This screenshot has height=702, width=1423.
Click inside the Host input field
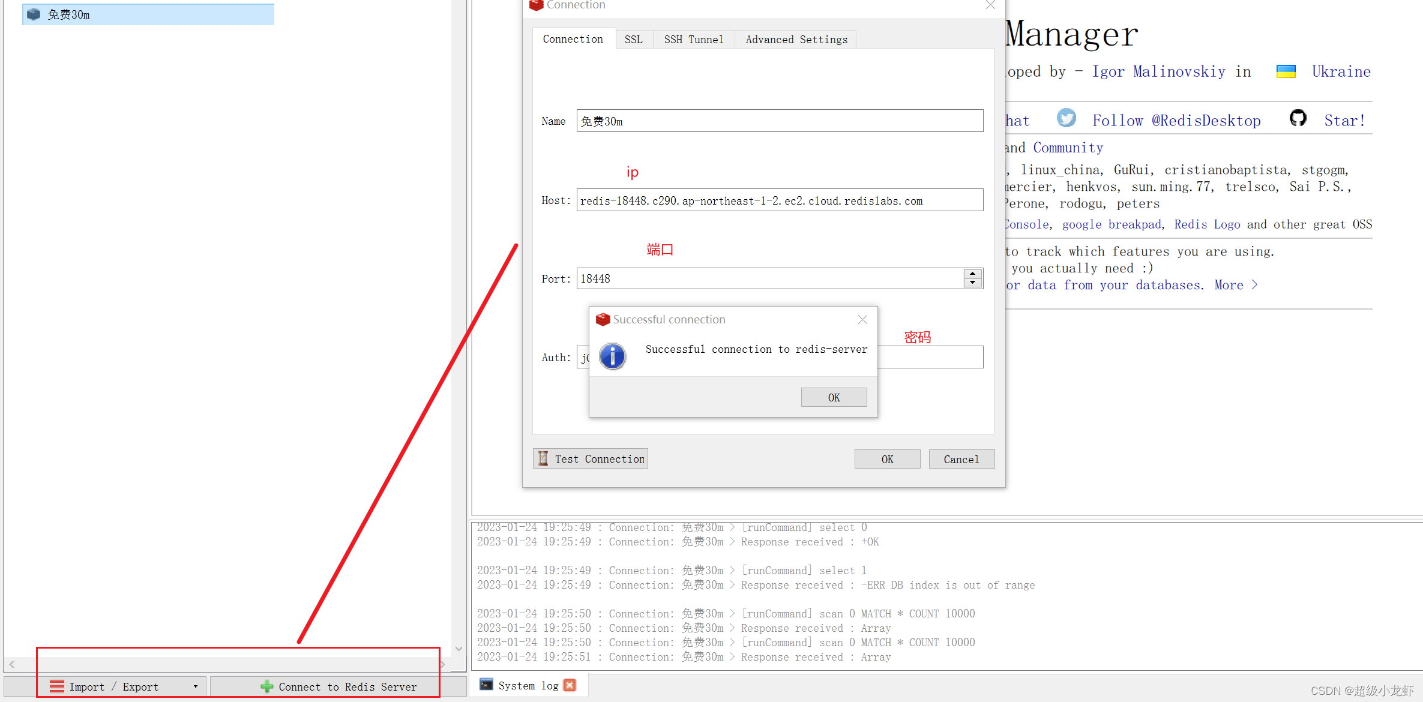pyautogui.click(x=779, y=200)
